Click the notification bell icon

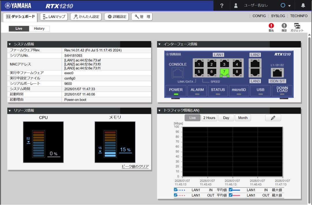[x=303, y=5]
